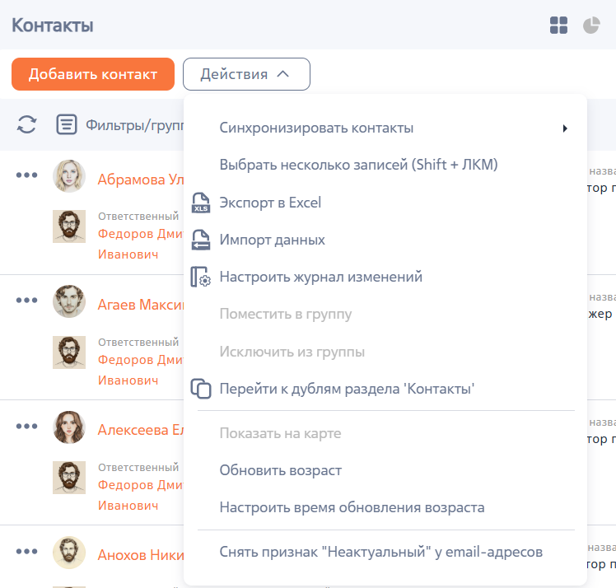616x588 pixels.
Task: Click responsible photo under Алексеева
Action: coord(69,477)
